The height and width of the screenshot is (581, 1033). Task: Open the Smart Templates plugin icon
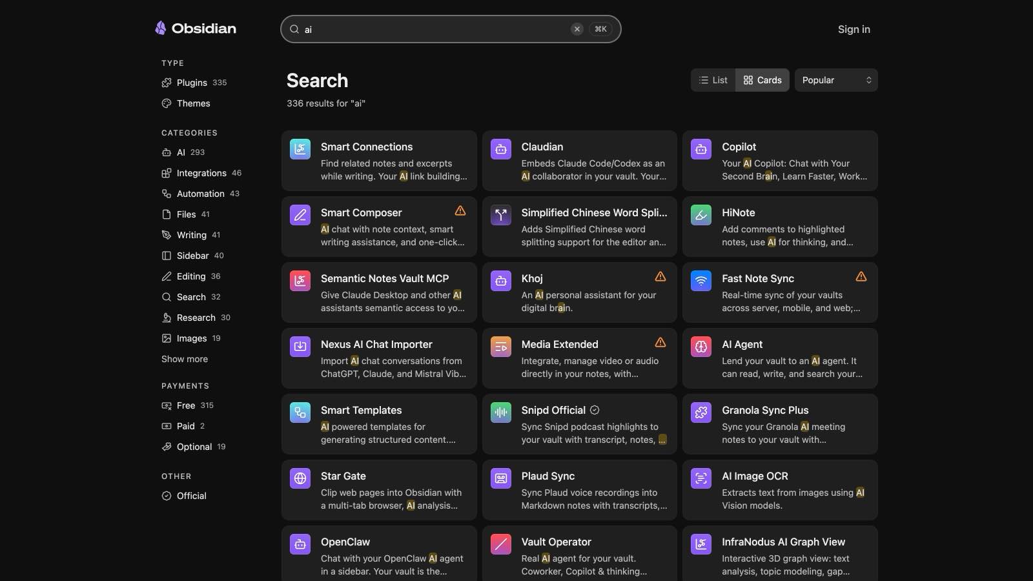pyautogui.click(x=300, y=413)
